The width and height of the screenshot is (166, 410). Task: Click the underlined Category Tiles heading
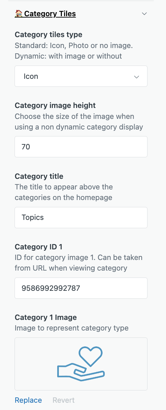50,14
